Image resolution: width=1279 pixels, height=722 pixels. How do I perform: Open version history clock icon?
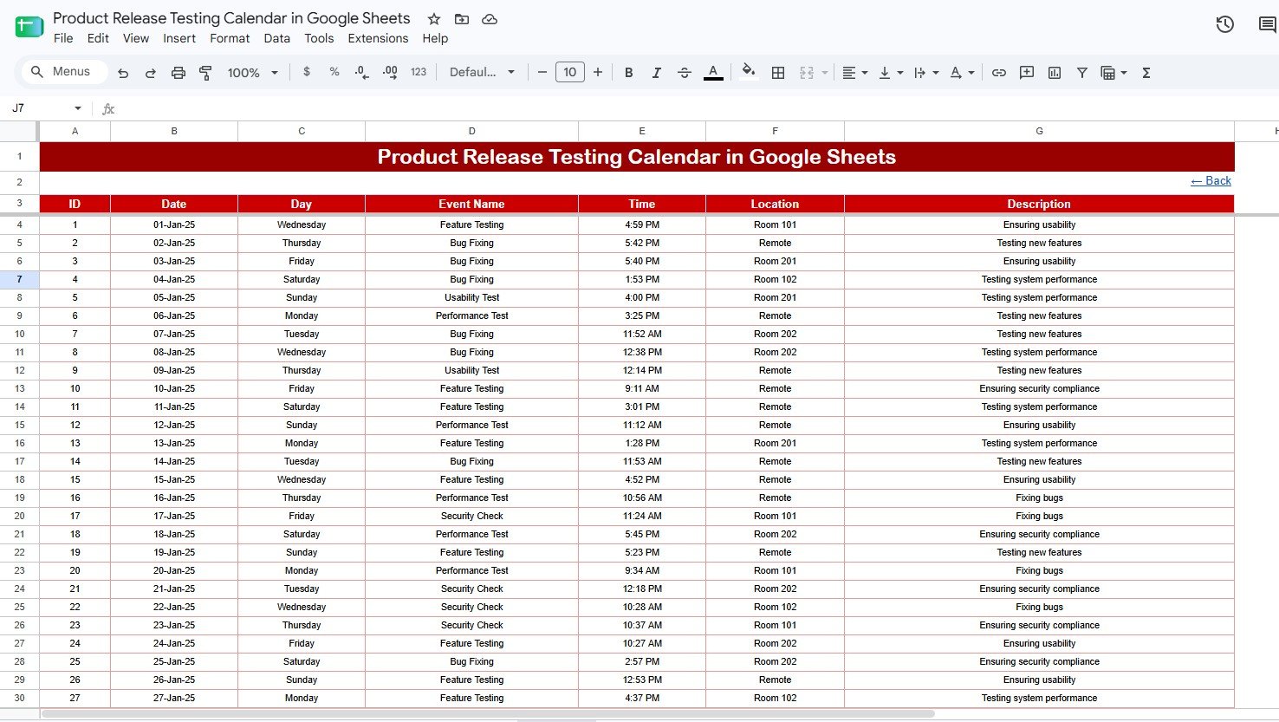click(1224, 24)
